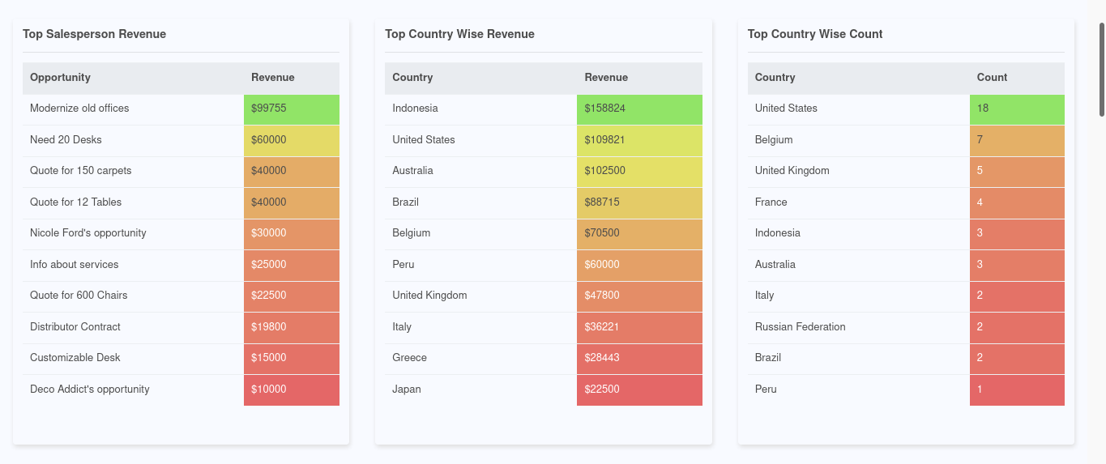This screenshot has height=464, width=1106.
Task: Click Russian Federation in the count table
Action: 800,327
